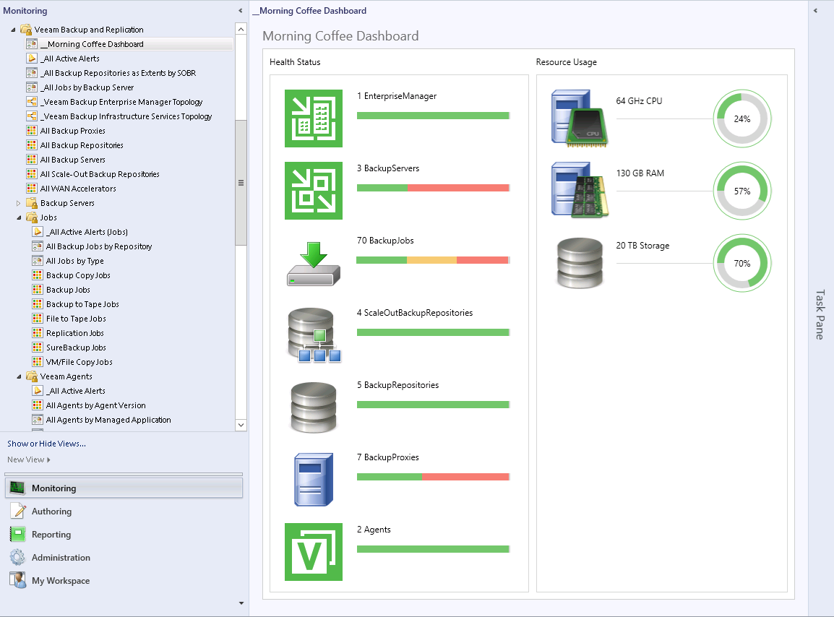Click the BackupServers green tile icon
Screen dimensions: 834x617
pos(313,191)
